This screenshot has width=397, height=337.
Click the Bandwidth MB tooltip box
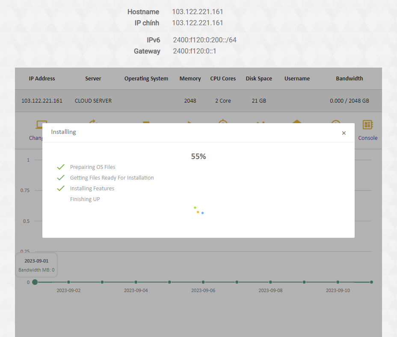click(36, 265)
